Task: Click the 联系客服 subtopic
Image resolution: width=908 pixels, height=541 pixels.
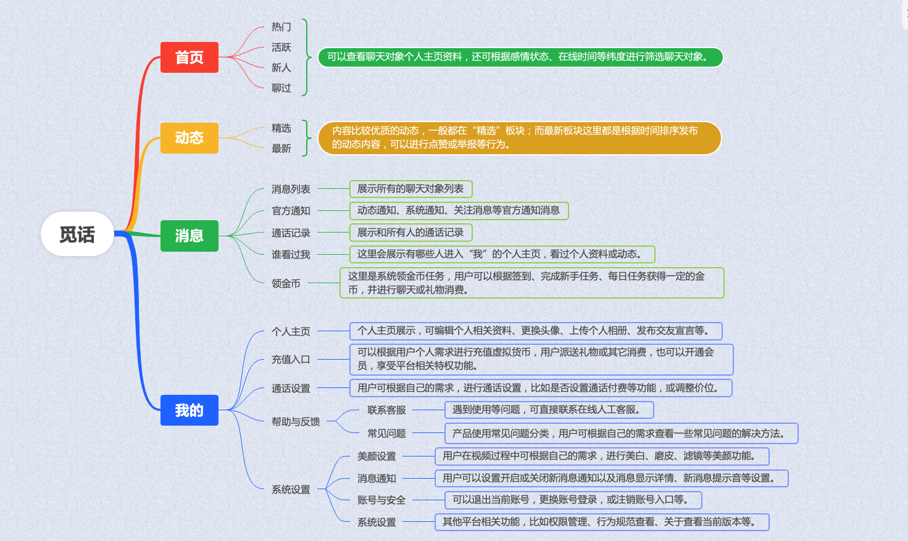Action: point(386,410)
